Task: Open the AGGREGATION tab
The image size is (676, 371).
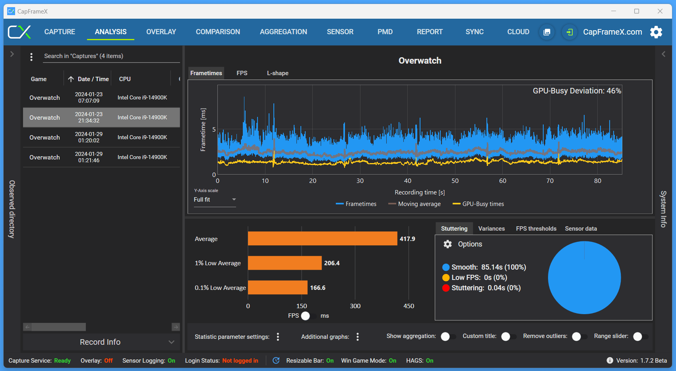Action: pos(283,32)
